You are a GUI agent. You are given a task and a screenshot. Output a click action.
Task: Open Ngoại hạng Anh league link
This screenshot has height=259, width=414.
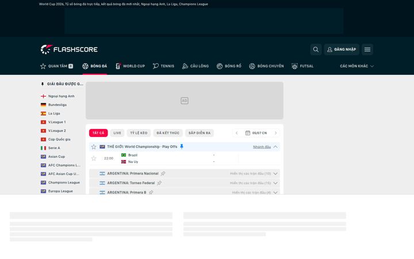[x=62, y=96]
